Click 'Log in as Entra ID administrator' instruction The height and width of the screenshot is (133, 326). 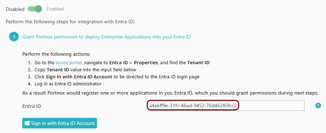[68, 84]
